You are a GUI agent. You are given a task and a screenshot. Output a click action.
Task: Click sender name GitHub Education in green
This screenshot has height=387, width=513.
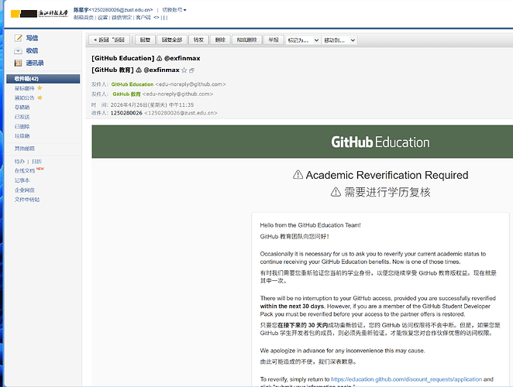pyautogui.click(x=133, y=84)
